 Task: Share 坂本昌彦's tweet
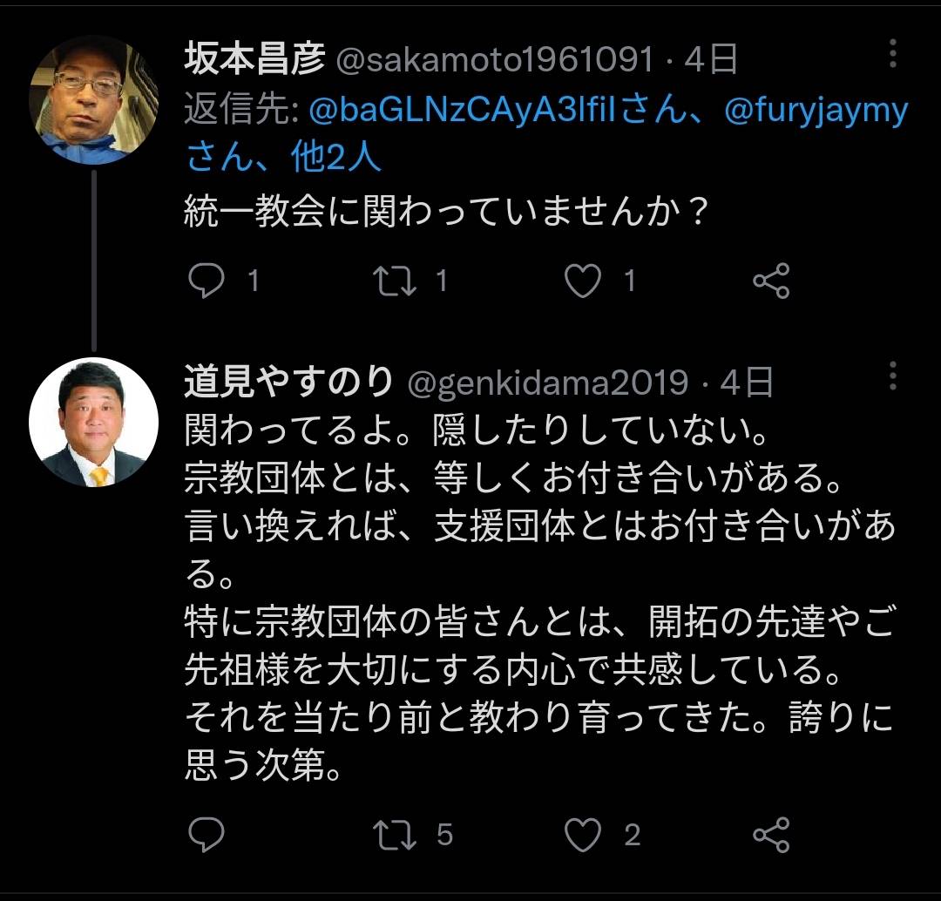click(770, 281)
